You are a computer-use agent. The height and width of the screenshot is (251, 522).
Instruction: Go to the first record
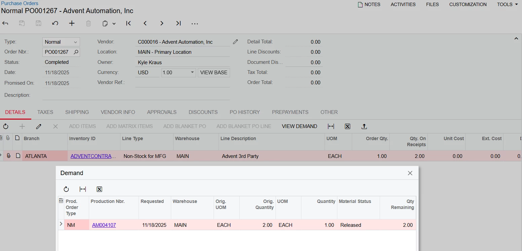tap(128, 24)
